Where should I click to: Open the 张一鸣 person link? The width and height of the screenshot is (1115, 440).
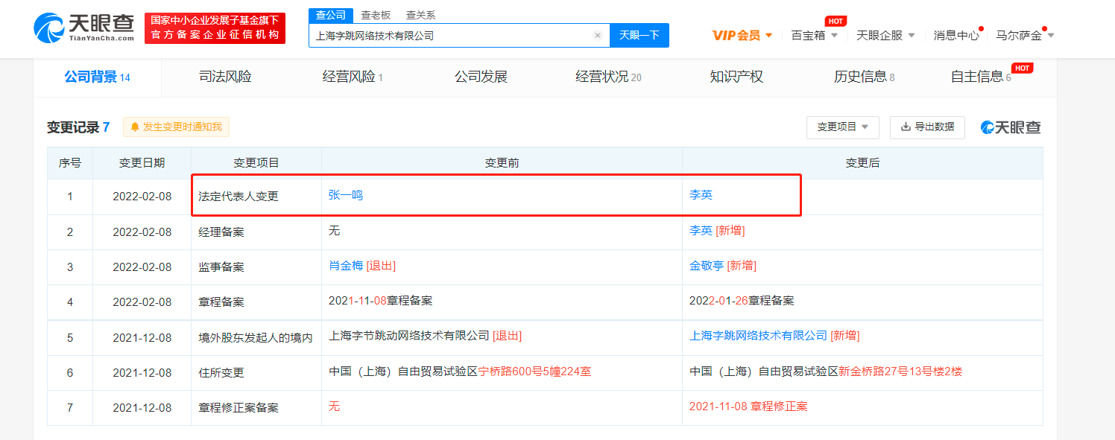(346, 195)
